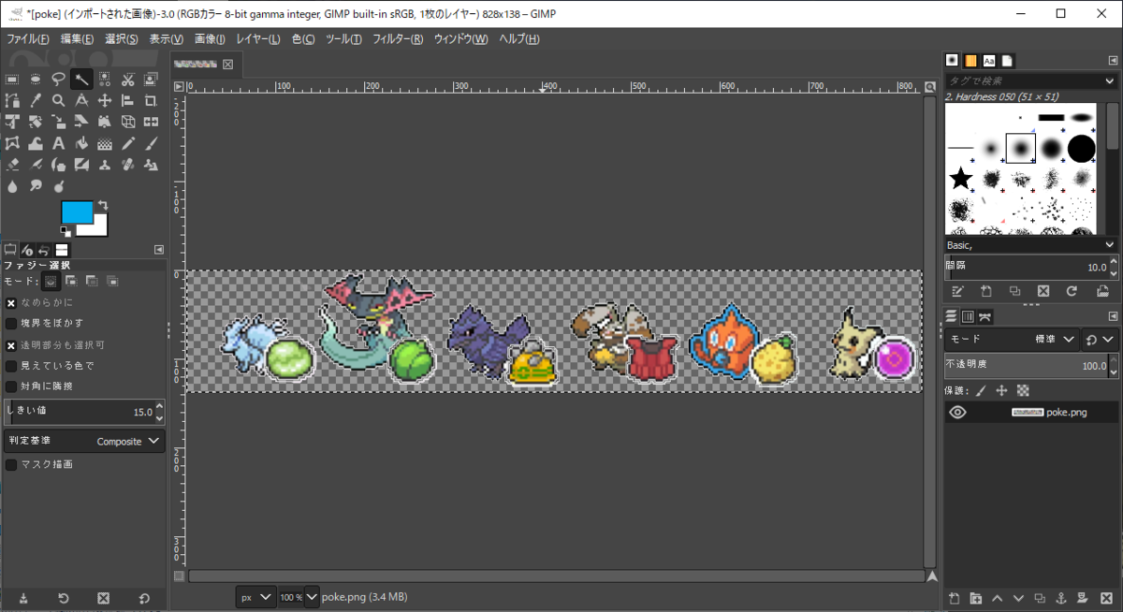The image size is (1123, 612).
Task: Anchor the floating layer
Action: (x=1061, y=599)
